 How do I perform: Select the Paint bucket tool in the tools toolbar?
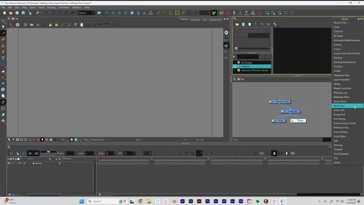pyautogui.click(x=3, y=71)
